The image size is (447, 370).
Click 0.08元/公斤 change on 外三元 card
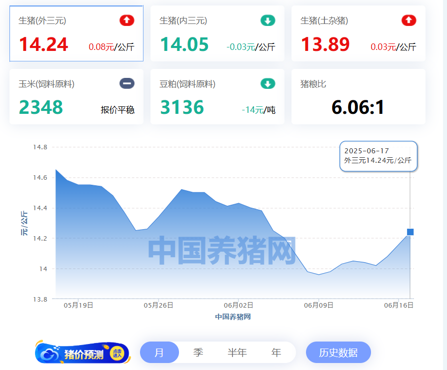(x=111, y=47)
